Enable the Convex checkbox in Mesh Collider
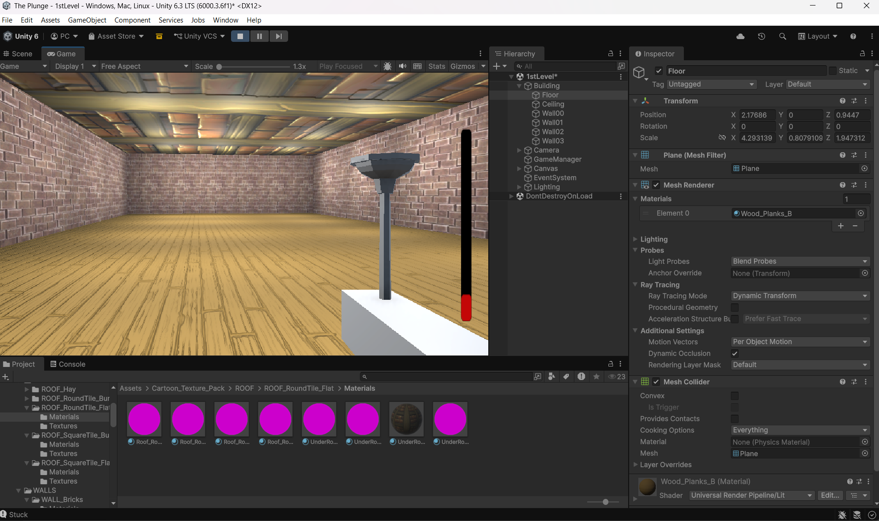This screenshot has height=521, width=879. (x=735, y=396)
